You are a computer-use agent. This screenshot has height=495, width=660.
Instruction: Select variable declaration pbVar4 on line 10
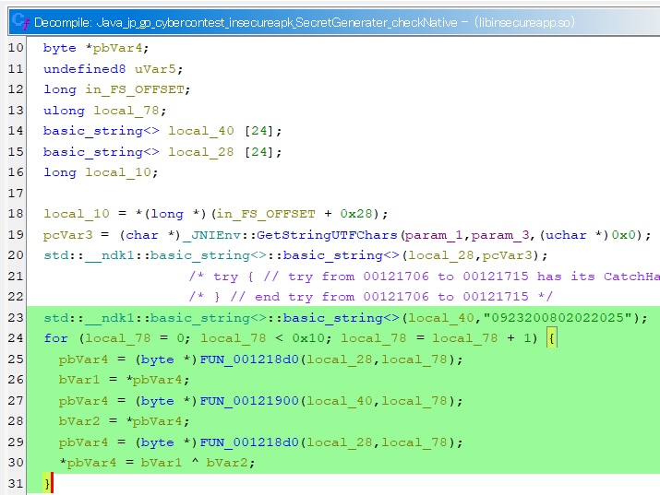117,48
